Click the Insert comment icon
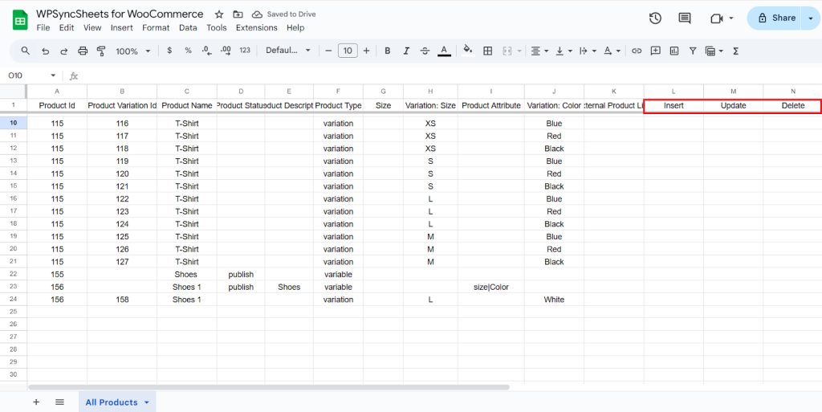The width and height of the screenshot is (822, 412). (655, 51)
